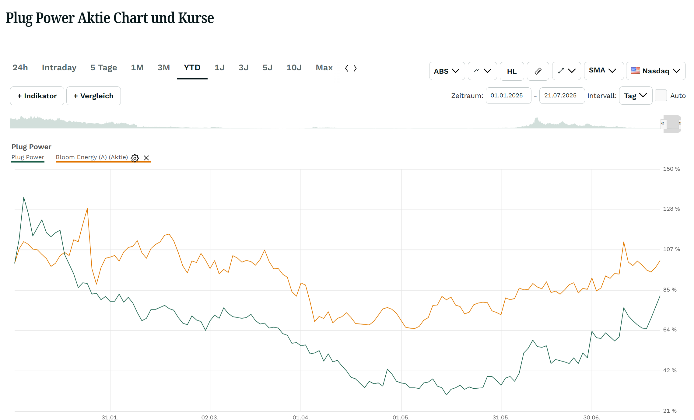Click the measuring ruler tool icon
694x420 pixels.
[x=538, y=71]
